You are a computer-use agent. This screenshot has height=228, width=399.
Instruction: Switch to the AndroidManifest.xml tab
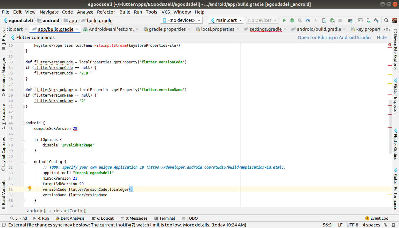(x=111, y=29)
